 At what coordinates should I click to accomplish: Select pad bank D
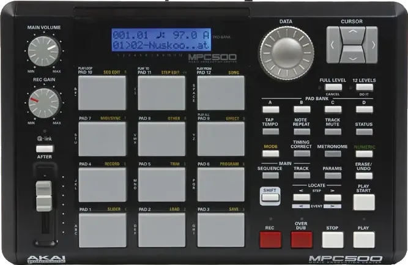pos(365,110)
